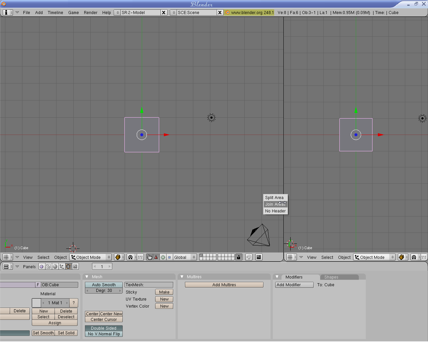428x342 pixels.
Task: Click the Add Modifier button
Action: pos(294,285)
